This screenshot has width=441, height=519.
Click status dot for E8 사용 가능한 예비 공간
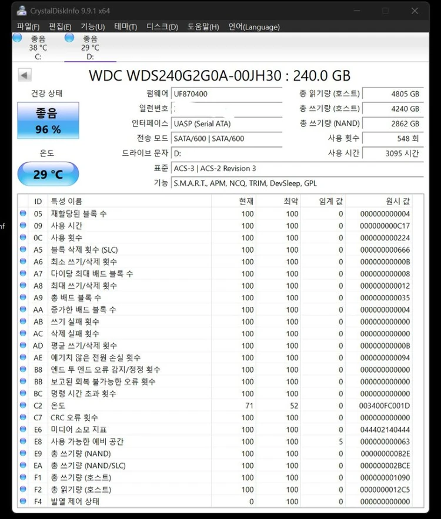coord(23,441)
